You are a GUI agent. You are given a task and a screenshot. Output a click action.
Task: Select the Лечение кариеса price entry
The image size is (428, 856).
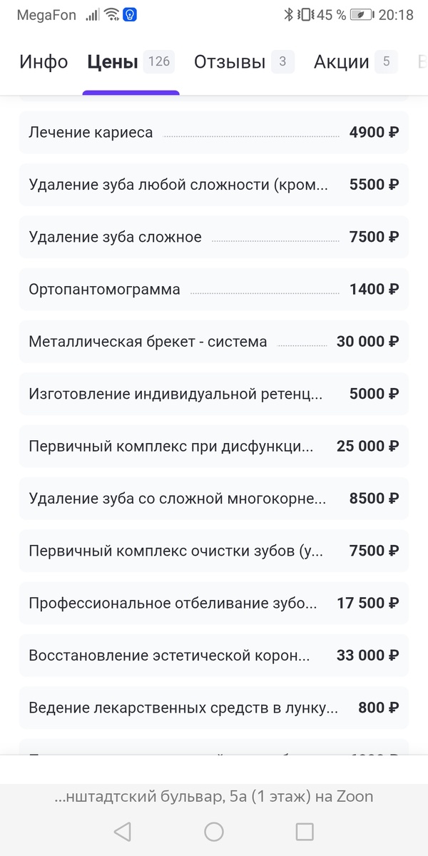[x=214, y=132]
